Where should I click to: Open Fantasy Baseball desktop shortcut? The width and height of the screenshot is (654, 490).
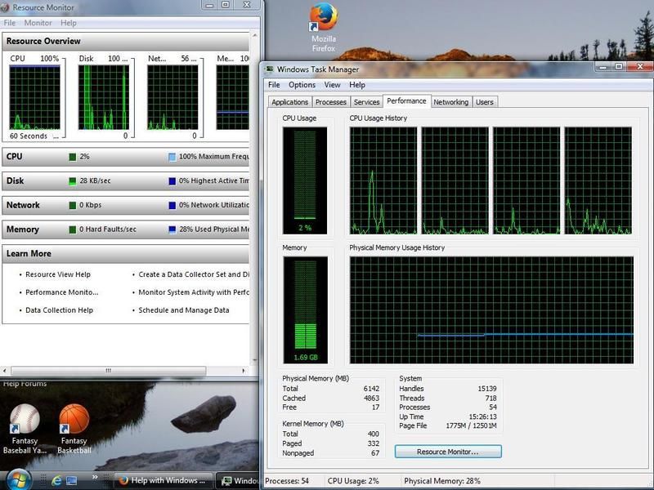(x=24, y=420)
